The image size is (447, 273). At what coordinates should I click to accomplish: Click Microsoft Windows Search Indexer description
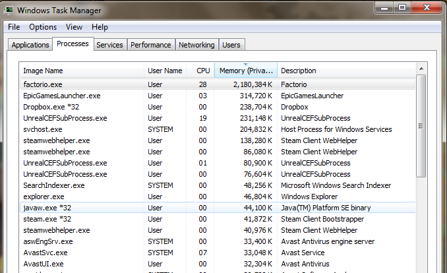336,185
